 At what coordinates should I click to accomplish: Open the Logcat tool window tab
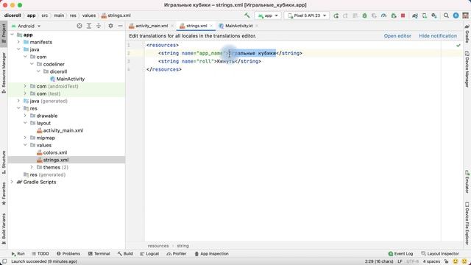pyautogui.click(x=149, y=254)
